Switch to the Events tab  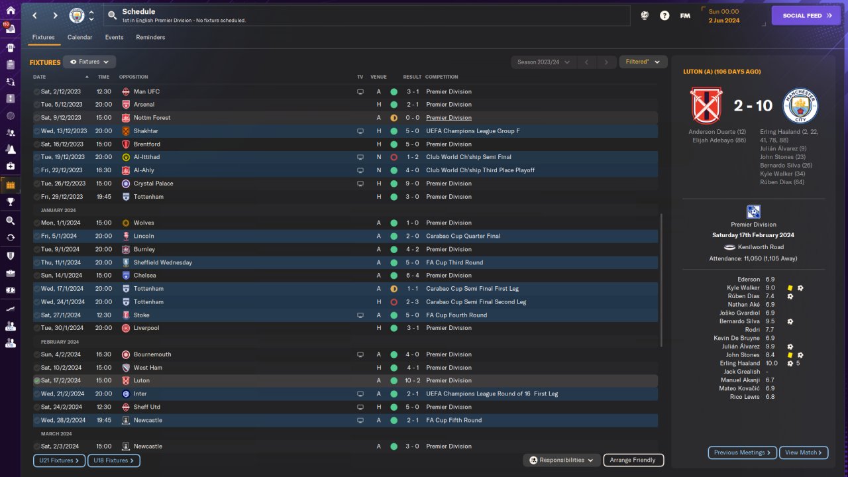click(114, 37)
